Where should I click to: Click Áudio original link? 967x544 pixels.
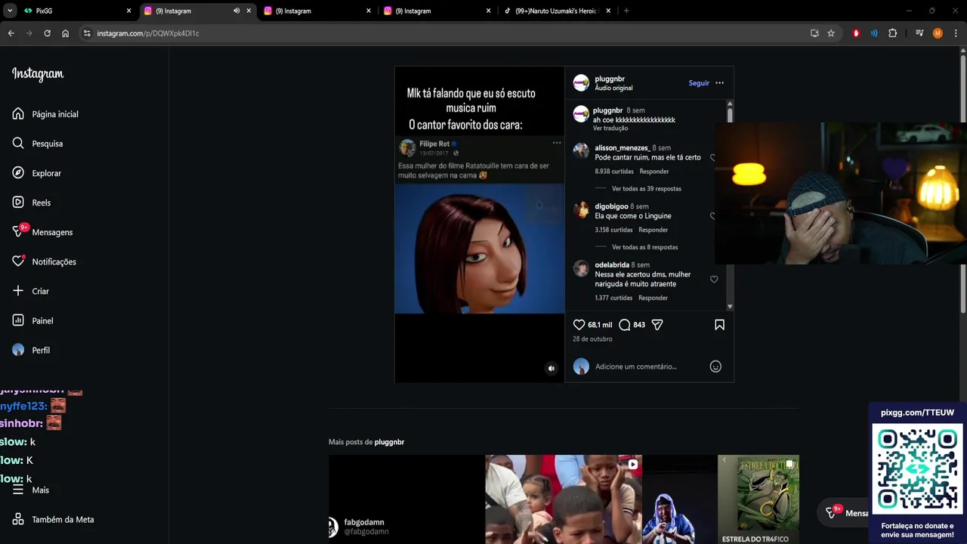click(613, 88)
